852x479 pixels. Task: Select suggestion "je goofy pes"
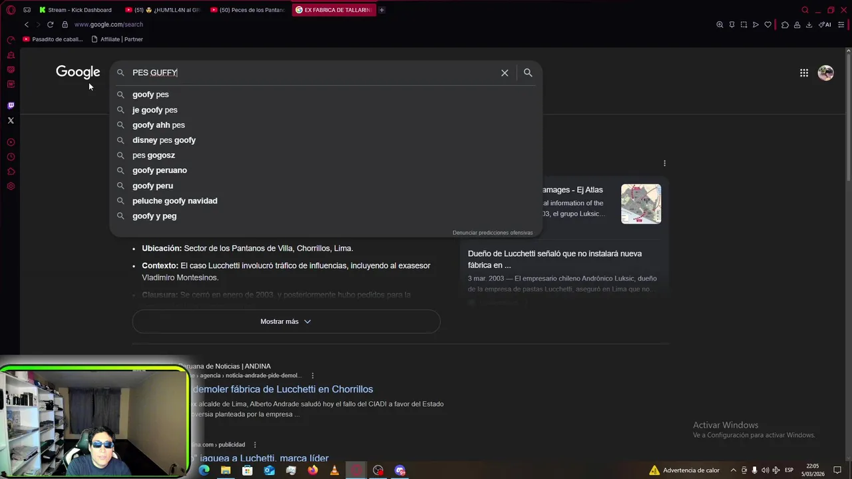[x=326, y=110]
